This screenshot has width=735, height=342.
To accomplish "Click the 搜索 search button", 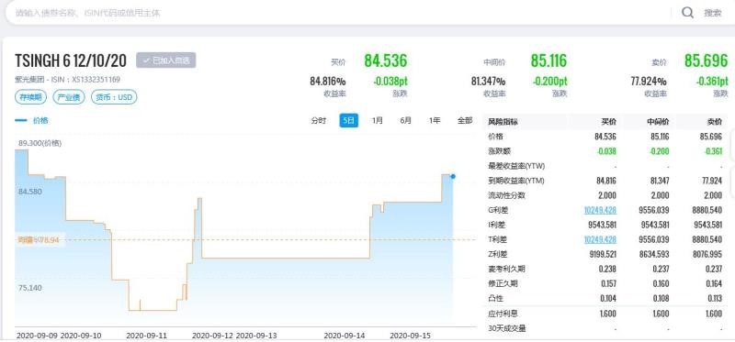I will [713, 13].
